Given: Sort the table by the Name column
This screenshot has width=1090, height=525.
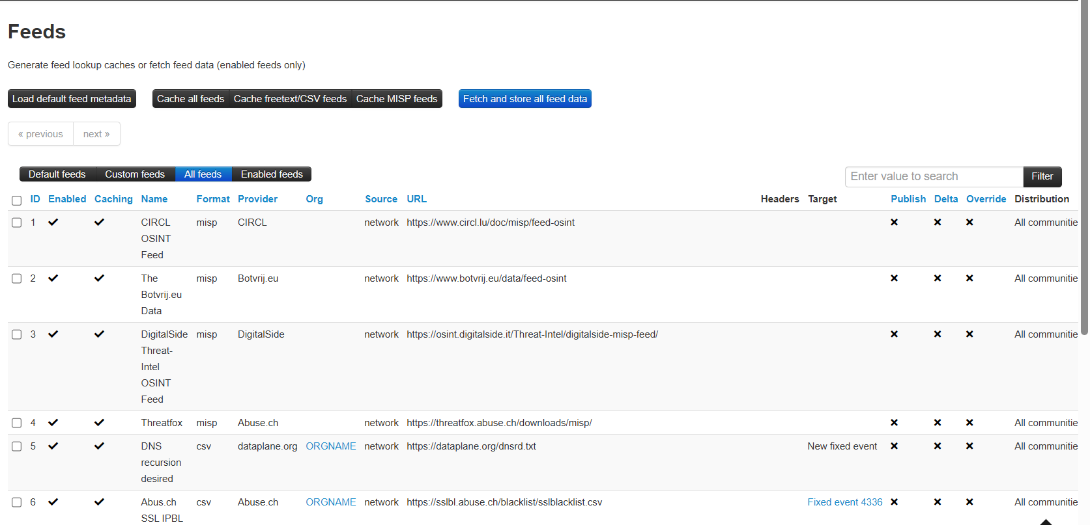Looking at the screenshot, I should pyautogui.click(x=154, y=199).
